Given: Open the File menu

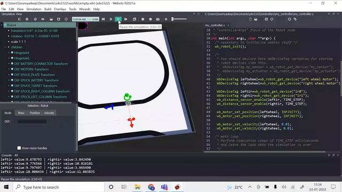Looking at the screenshot, I should coord(4,9).
